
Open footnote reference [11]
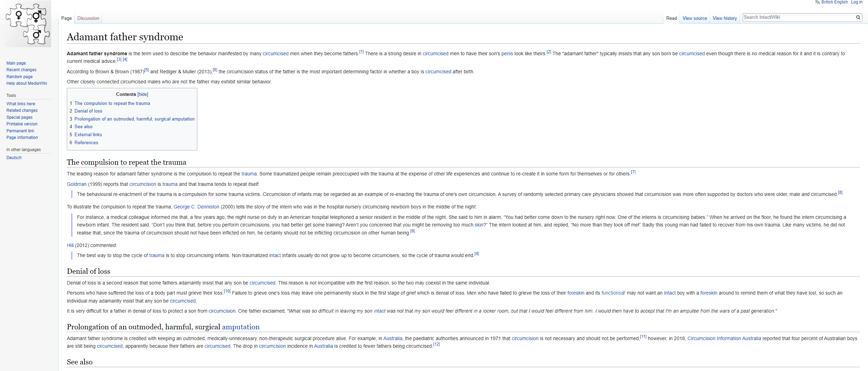click(643, 337)
